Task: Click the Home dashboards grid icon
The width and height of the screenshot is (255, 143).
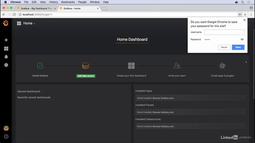Action: pyautogui.click(x=19, y=23)
